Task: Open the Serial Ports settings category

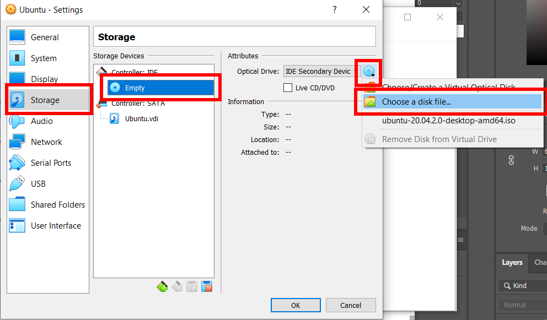Action: pyautogui.click(x=48, y=163)
